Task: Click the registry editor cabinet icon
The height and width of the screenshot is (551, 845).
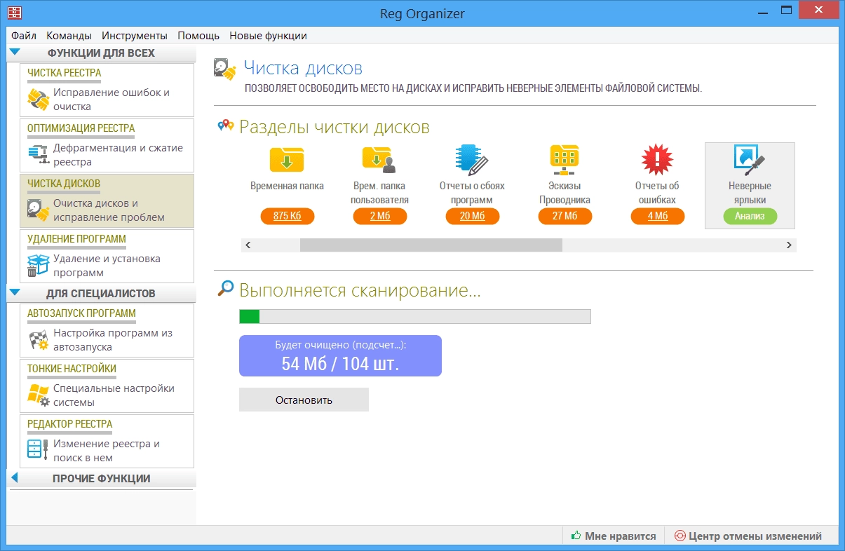Action: [38, 449]
